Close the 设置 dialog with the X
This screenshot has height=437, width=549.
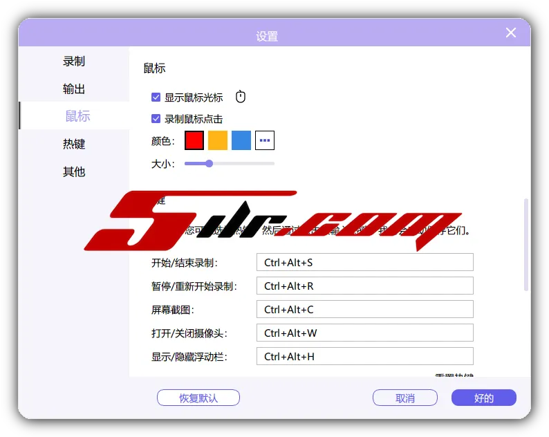coord(511,32)
